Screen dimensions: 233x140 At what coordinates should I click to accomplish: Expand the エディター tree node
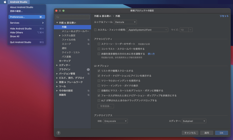pos(57,65)
